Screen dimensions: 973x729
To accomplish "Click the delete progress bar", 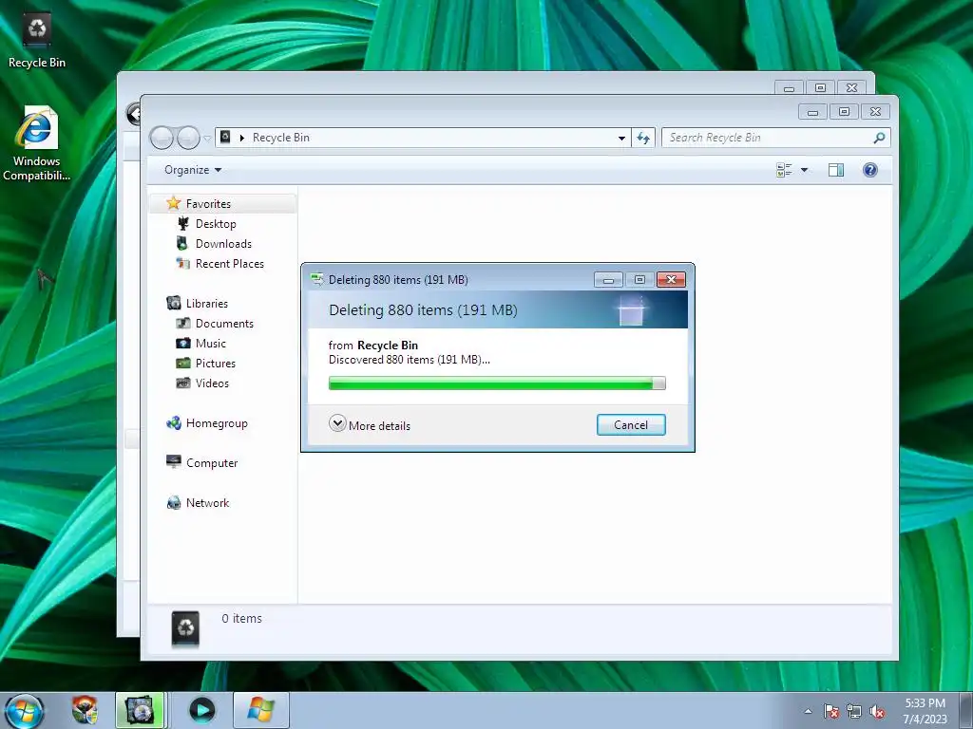I will [x=497, y=383].
